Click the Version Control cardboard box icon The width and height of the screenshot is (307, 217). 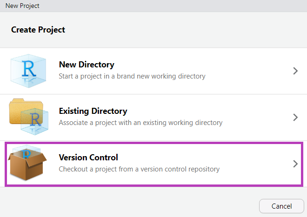27,166
